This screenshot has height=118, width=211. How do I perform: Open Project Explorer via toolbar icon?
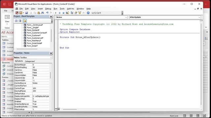(x=72, y=13)
